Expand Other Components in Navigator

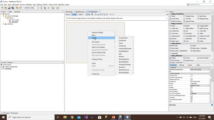click(1, 67)
